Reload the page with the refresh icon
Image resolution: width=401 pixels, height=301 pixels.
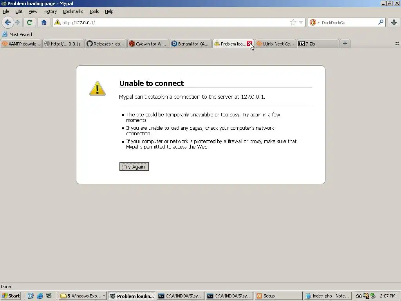[29, 22]
